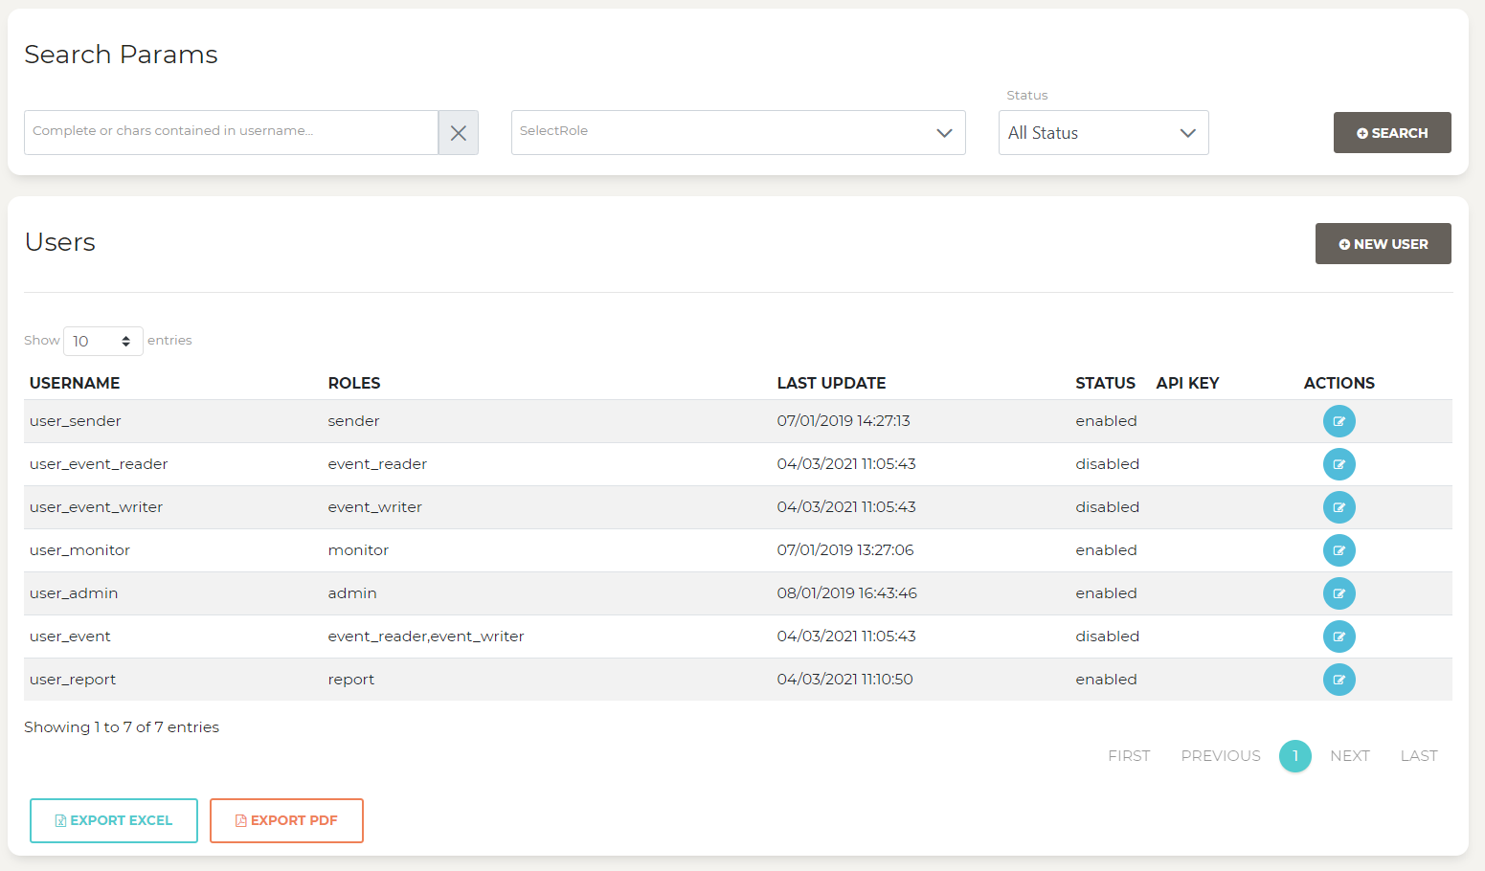Sort by Roles column
Viewport: 1485px width, 871px height.
pyautogui.click(x=354, y=383)
